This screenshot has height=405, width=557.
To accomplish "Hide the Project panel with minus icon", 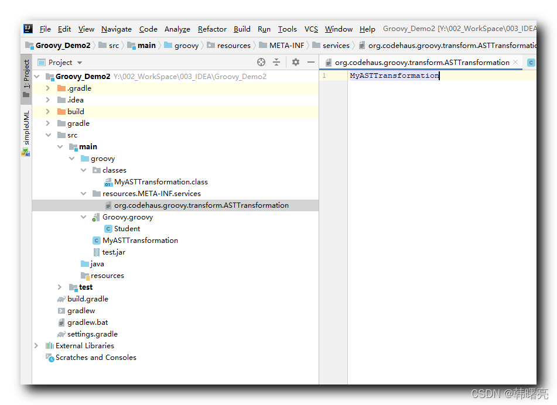I will 311,62.
